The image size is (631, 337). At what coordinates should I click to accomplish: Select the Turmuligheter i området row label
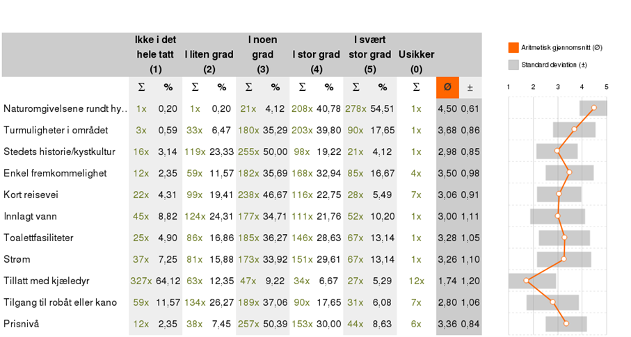tap(56, 131)
